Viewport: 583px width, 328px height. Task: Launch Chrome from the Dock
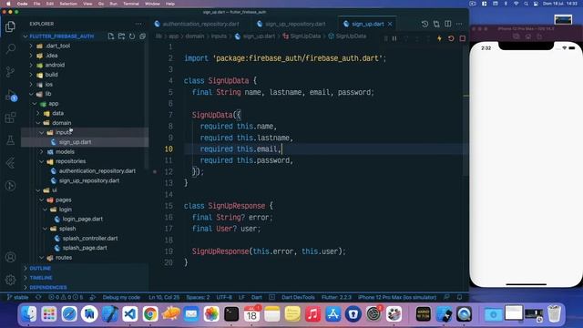150,314
